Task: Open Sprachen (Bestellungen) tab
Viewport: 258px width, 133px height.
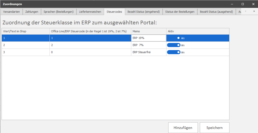Action: [x=59, y=12]
